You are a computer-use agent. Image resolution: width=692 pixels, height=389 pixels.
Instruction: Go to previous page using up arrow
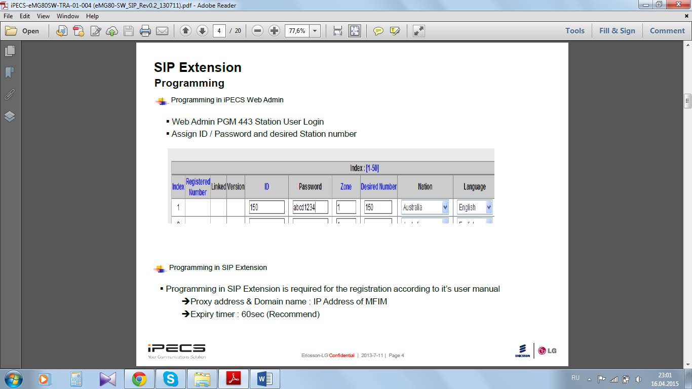[186, 31]
